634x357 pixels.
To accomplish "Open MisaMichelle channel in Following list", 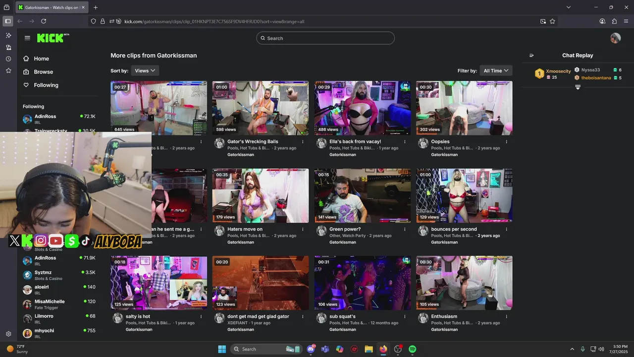I will 59,304.
